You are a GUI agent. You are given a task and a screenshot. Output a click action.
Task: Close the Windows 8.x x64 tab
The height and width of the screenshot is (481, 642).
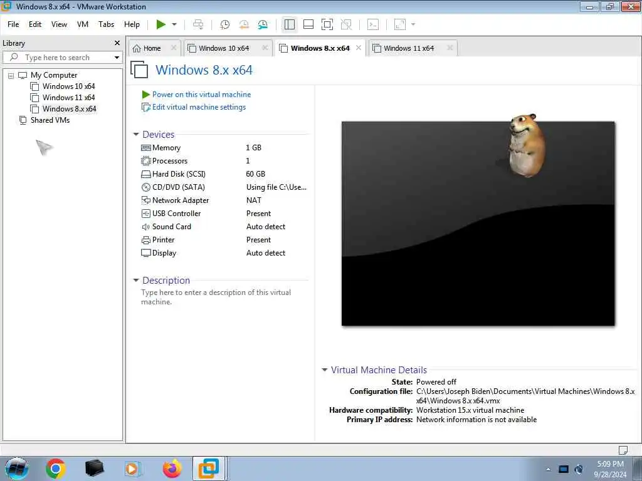359,48
